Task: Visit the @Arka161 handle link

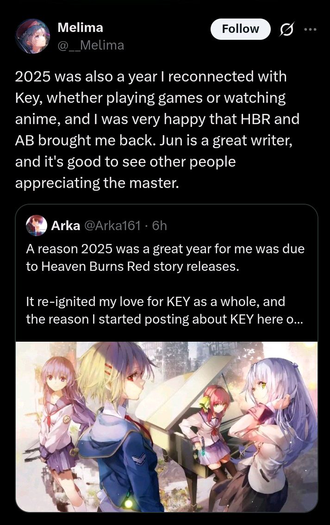Action: click(x=112, y=225)
